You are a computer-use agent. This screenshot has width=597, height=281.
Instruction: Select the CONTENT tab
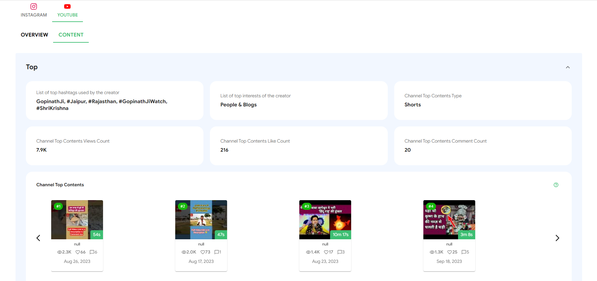(71, 35)
